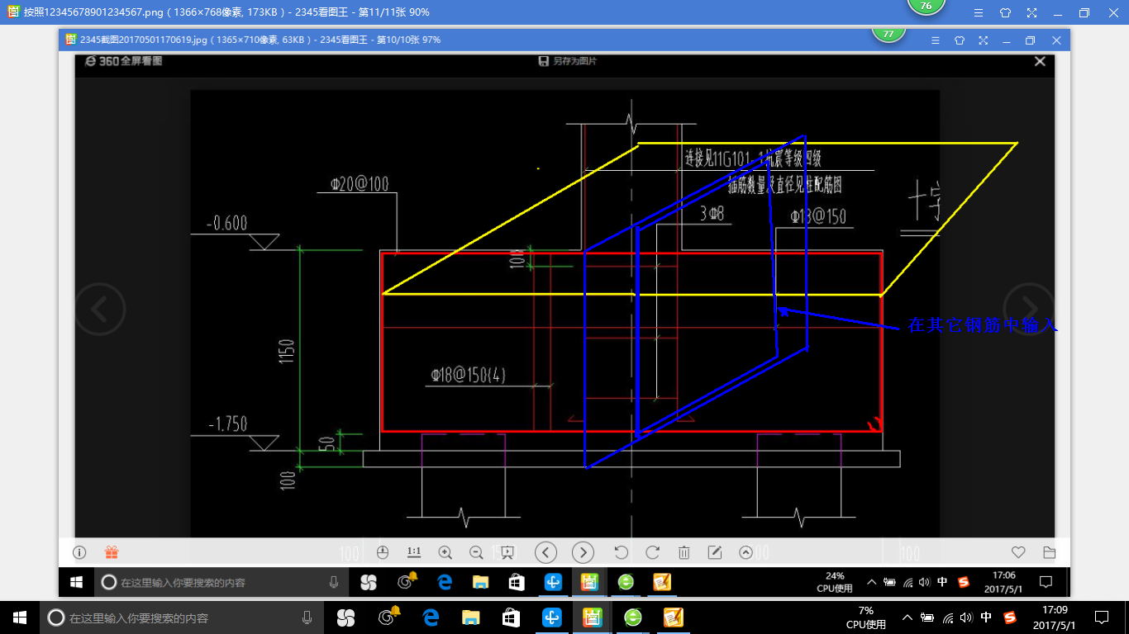The image size is (1129, 634).
Task: Start the slideshow presentation icon
Action: click(507, 552)
